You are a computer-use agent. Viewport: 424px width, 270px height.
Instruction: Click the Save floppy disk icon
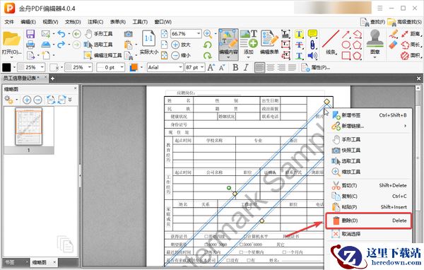click(x=30, y=34)
